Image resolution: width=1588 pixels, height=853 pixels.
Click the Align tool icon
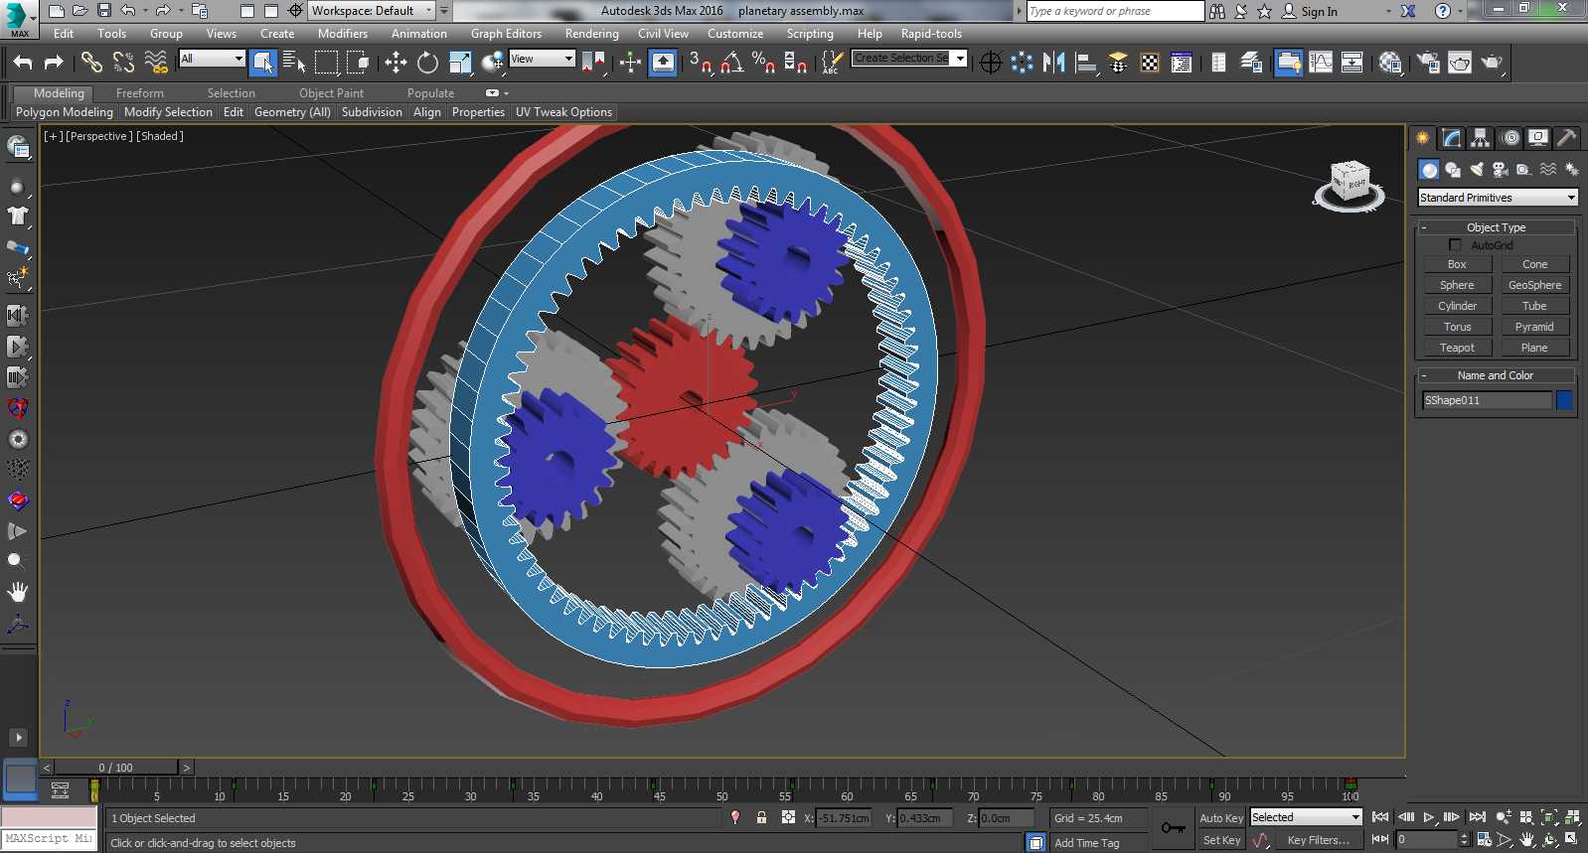(x=1086, y=63)
